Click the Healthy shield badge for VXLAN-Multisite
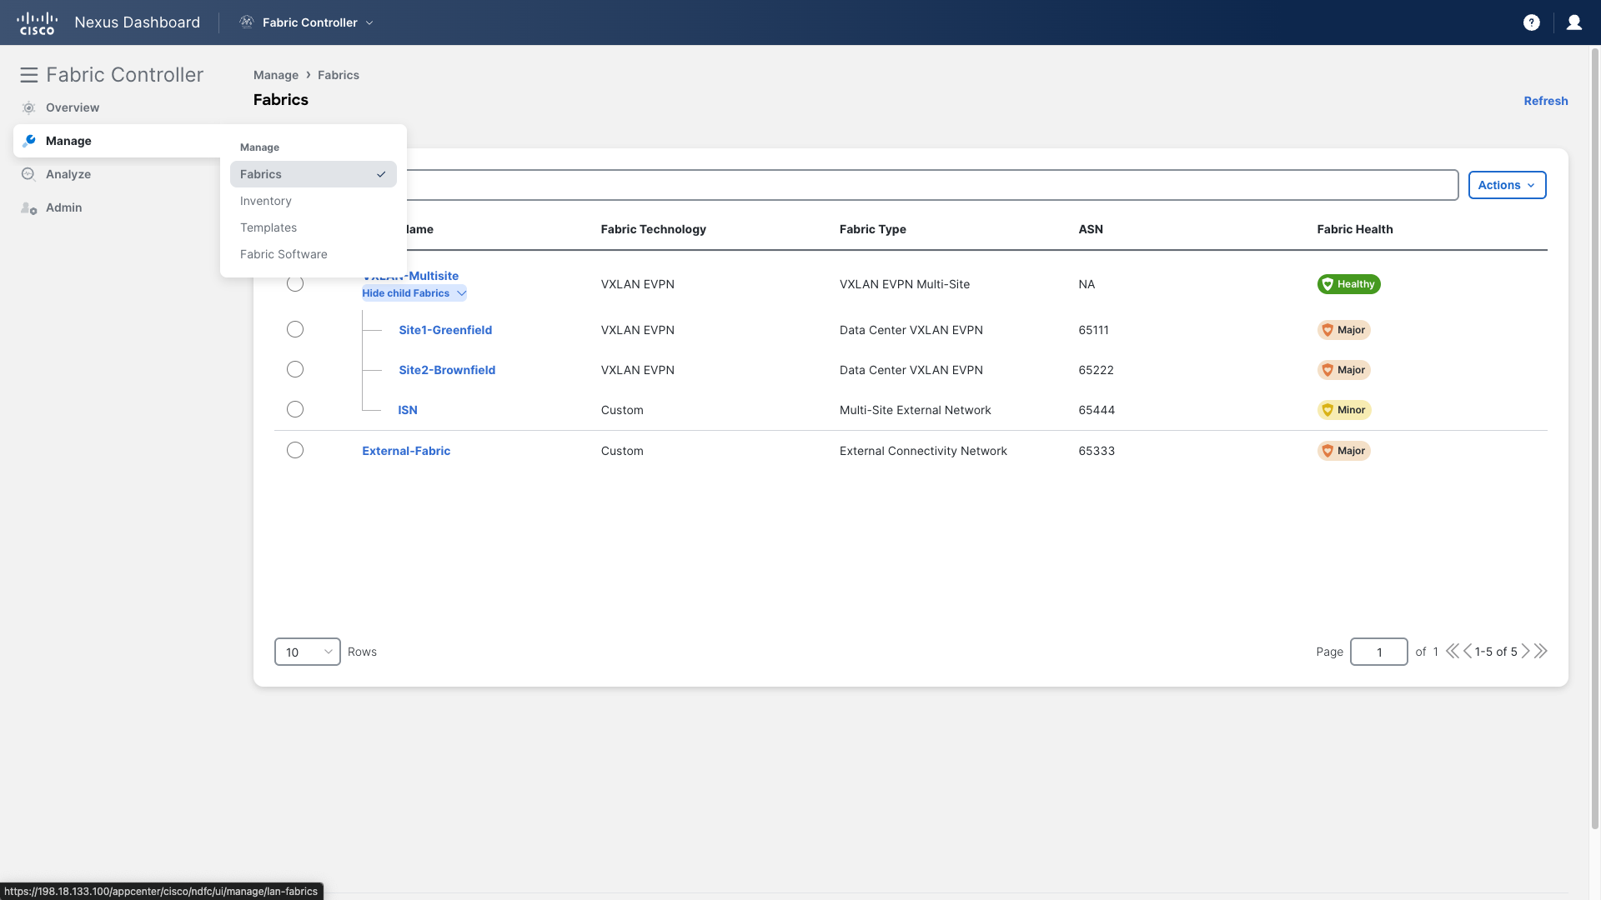1601x900 pixels. click(1348, 284)
